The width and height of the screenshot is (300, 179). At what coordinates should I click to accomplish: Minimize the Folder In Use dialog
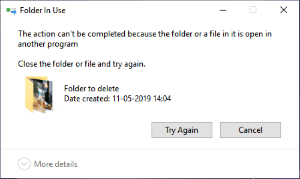pyautogui.click(x=223, y=10)
